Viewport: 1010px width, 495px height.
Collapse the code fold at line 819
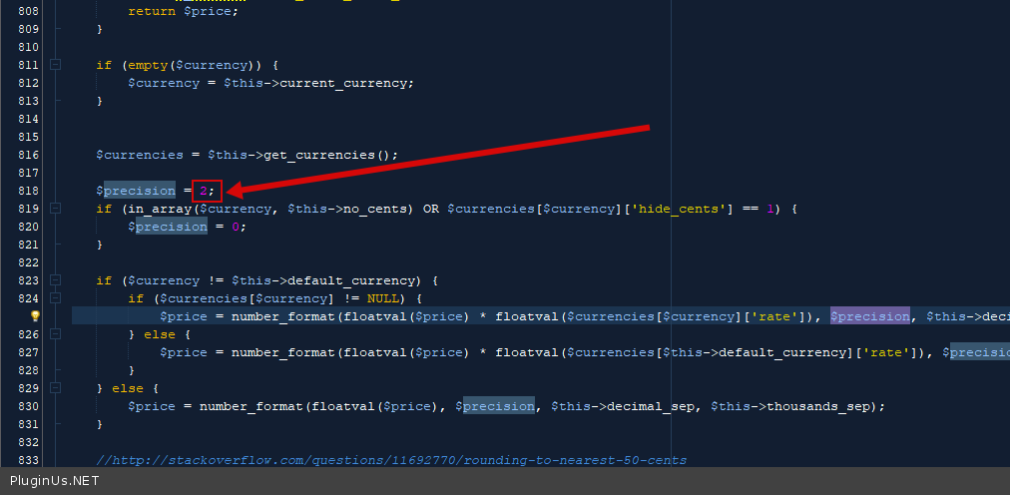56,209
